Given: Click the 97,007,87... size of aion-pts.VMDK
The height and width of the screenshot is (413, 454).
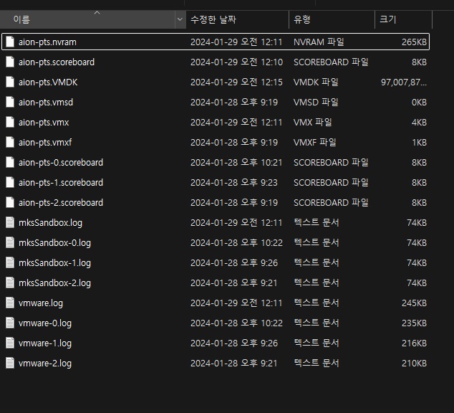Looking at the screenshot, I should point(404,82).
